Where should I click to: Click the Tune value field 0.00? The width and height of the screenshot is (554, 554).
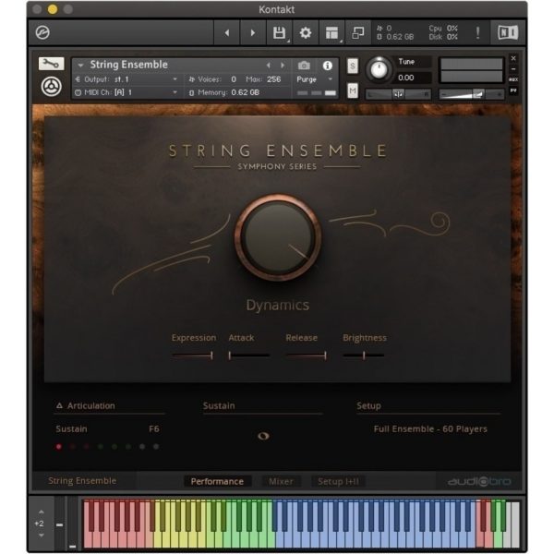pos(413,78)
